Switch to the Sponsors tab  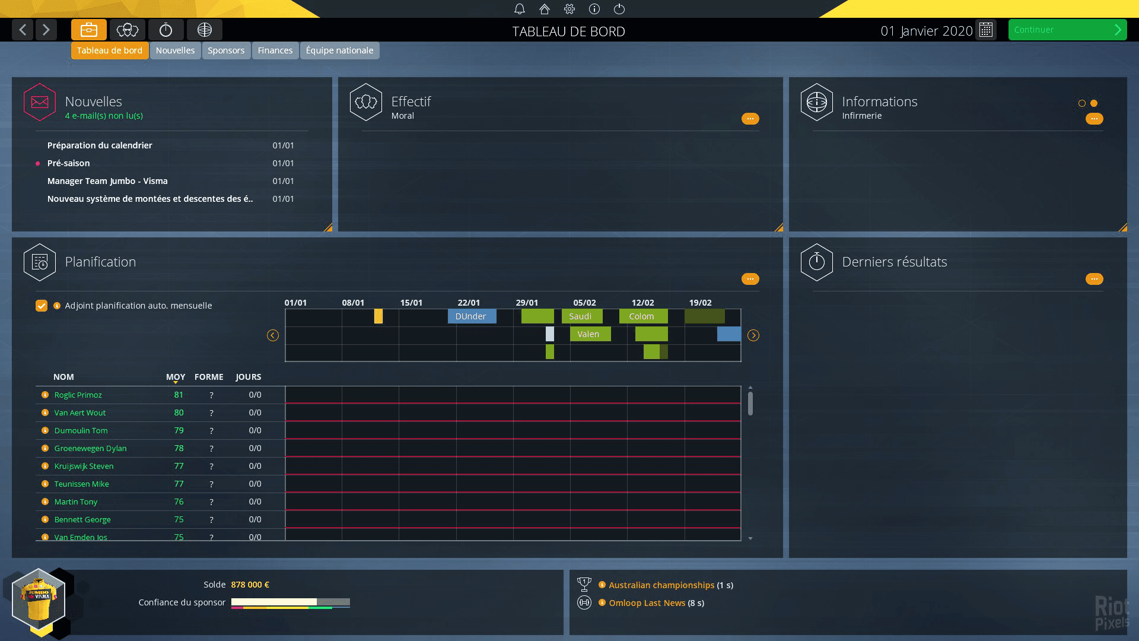pyautogui.click(x=226, y=50)
